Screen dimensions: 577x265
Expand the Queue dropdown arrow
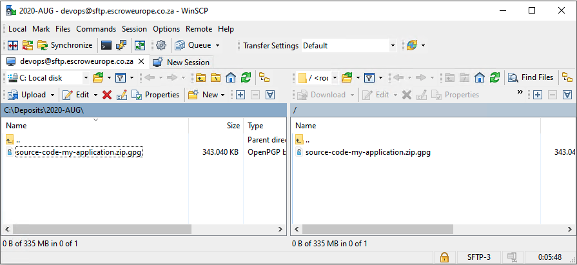[x=217, y=46]
